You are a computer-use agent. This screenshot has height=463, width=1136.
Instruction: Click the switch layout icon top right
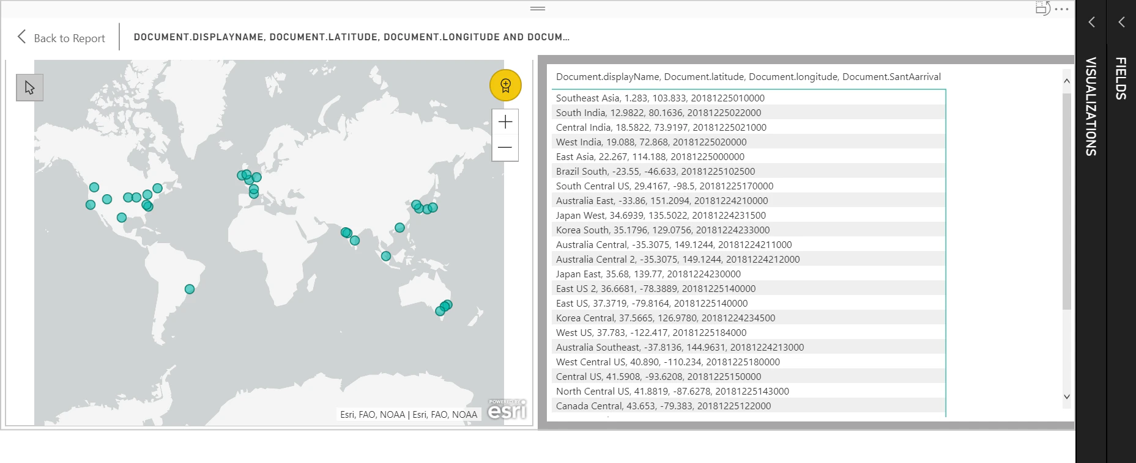tap(1042, 8)
